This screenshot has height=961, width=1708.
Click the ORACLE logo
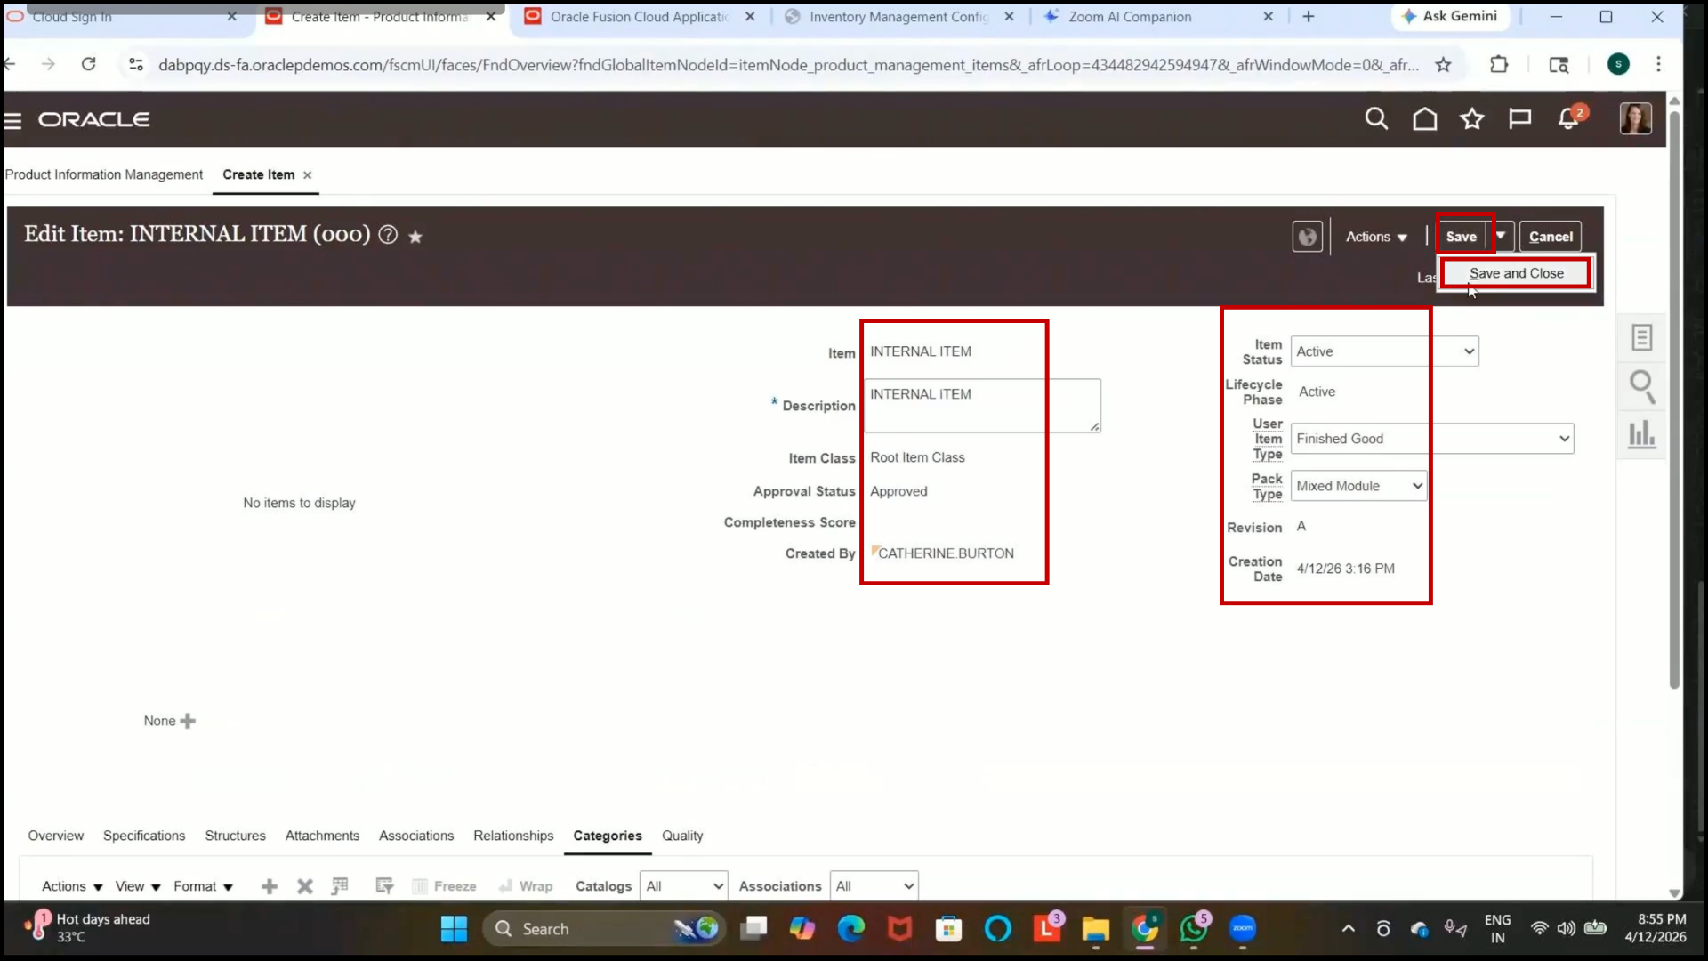pos(94,120)
